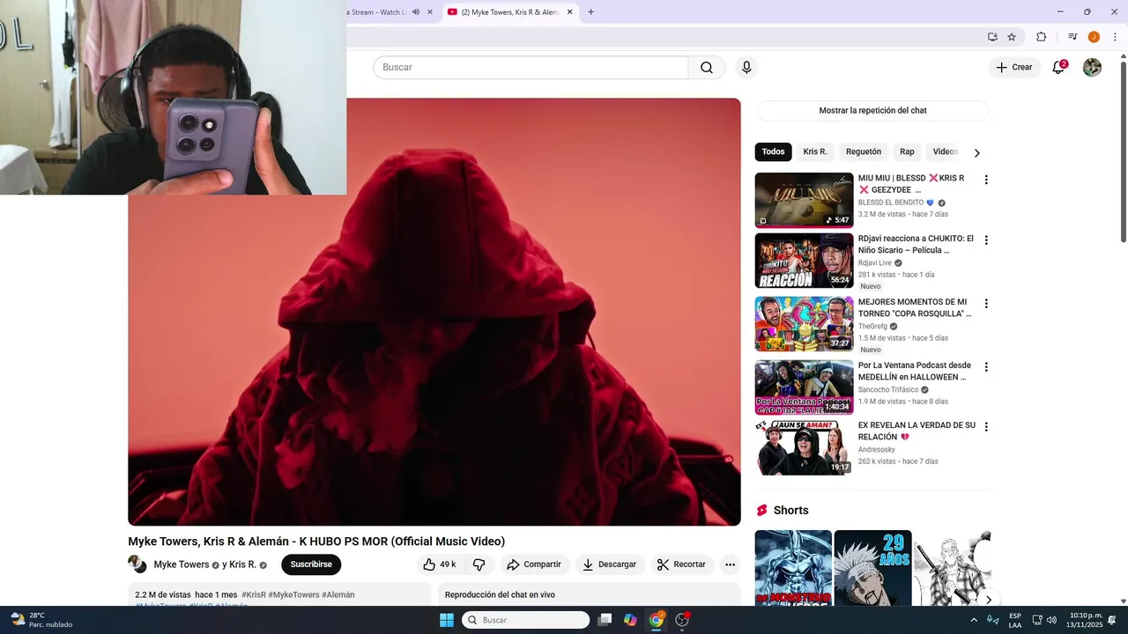Open Chrome three-dot menu
The height and width of the screenshot is (634, 1128).
point(1115,37)
